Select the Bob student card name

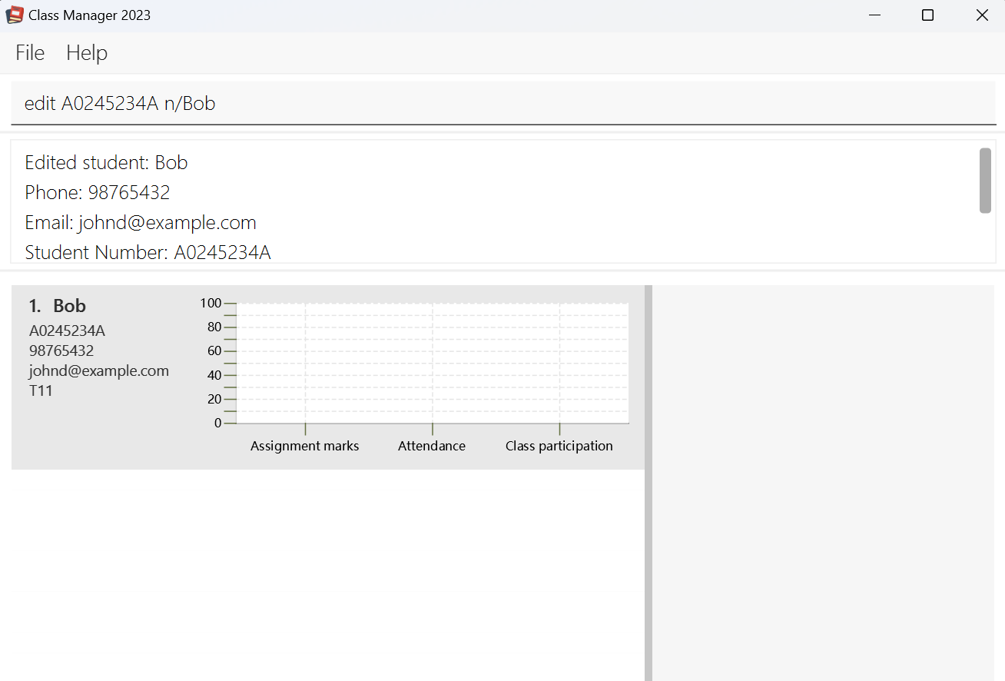point(69,306)
